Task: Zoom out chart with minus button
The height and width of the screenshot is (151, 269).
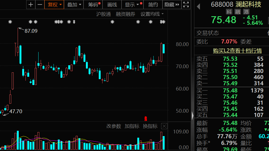Action: [40, 5]
